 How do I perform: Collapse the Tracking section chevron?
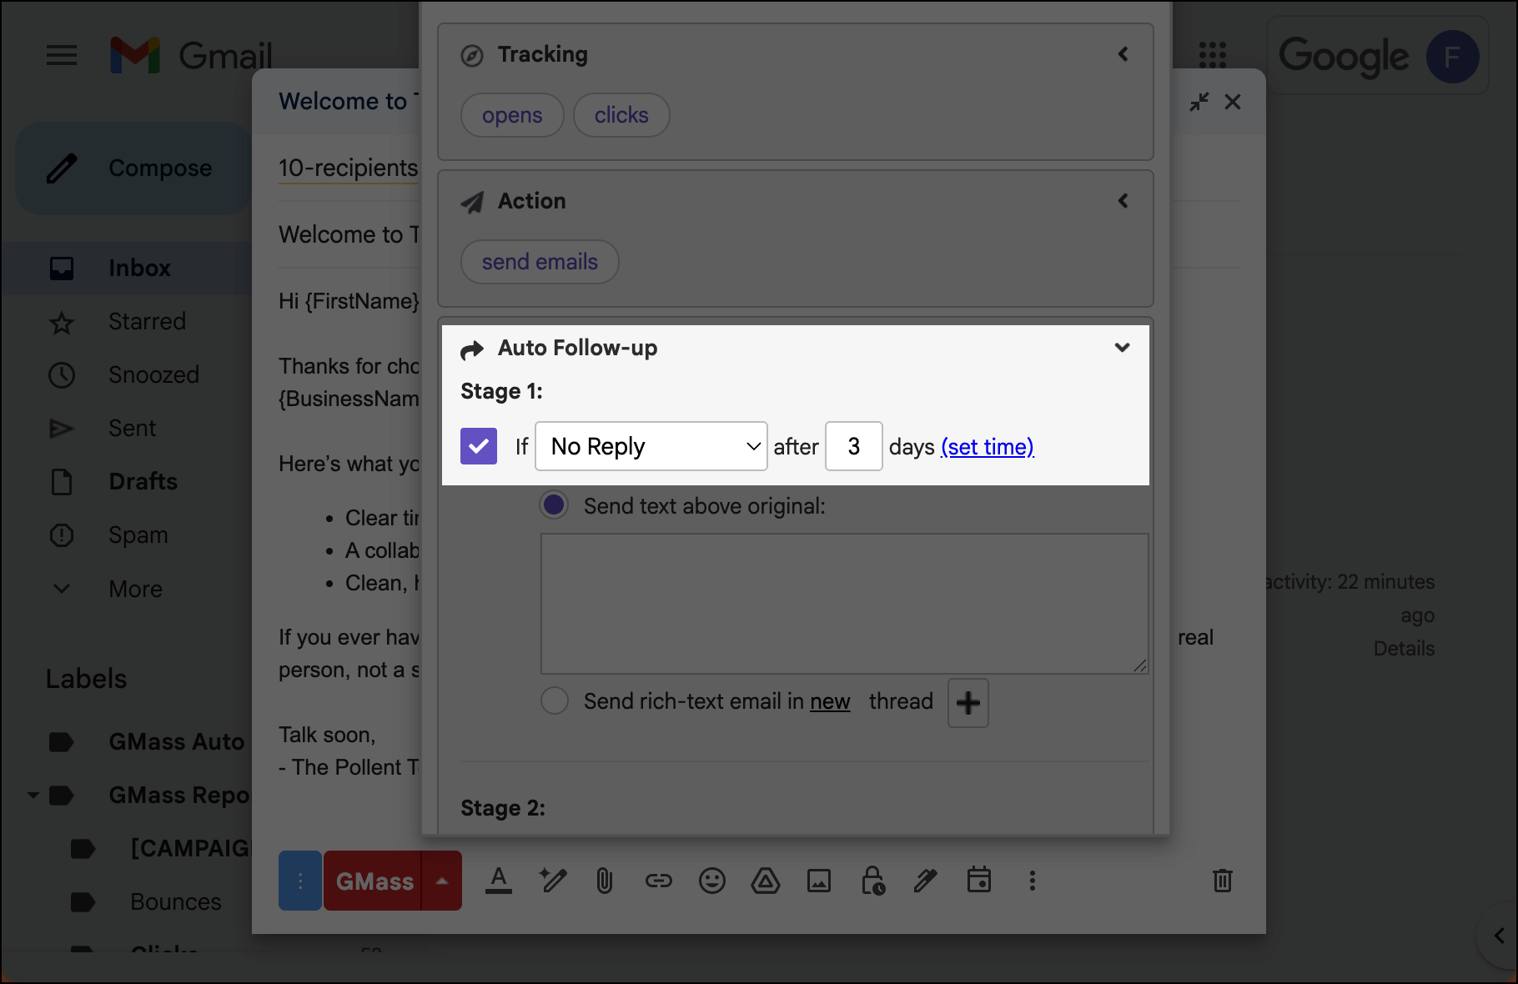tap(1123, 54)
